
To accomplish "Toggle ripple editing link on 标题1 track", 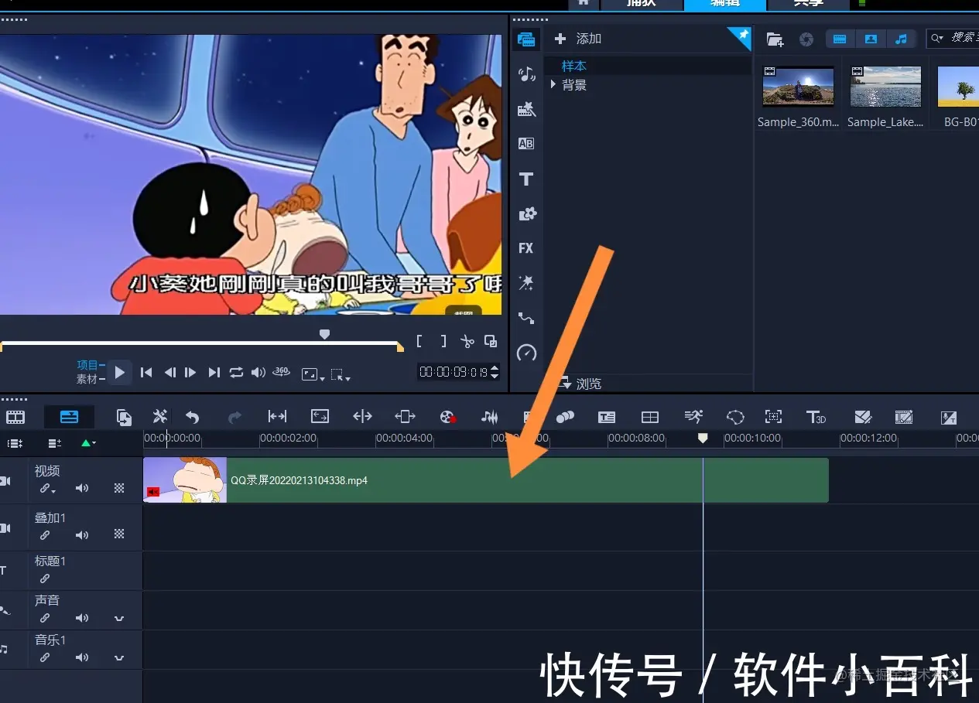I will (45, 578).
